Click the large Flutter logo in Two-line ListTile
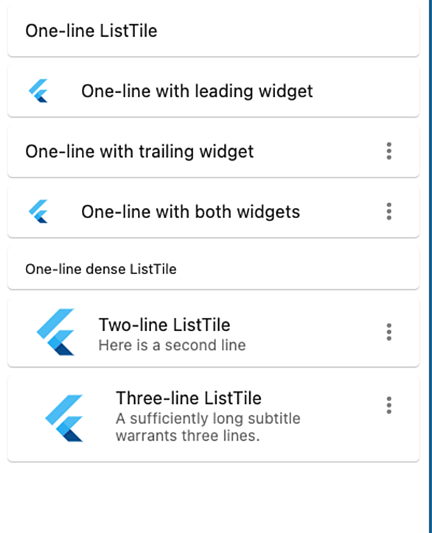 point(55,332)
